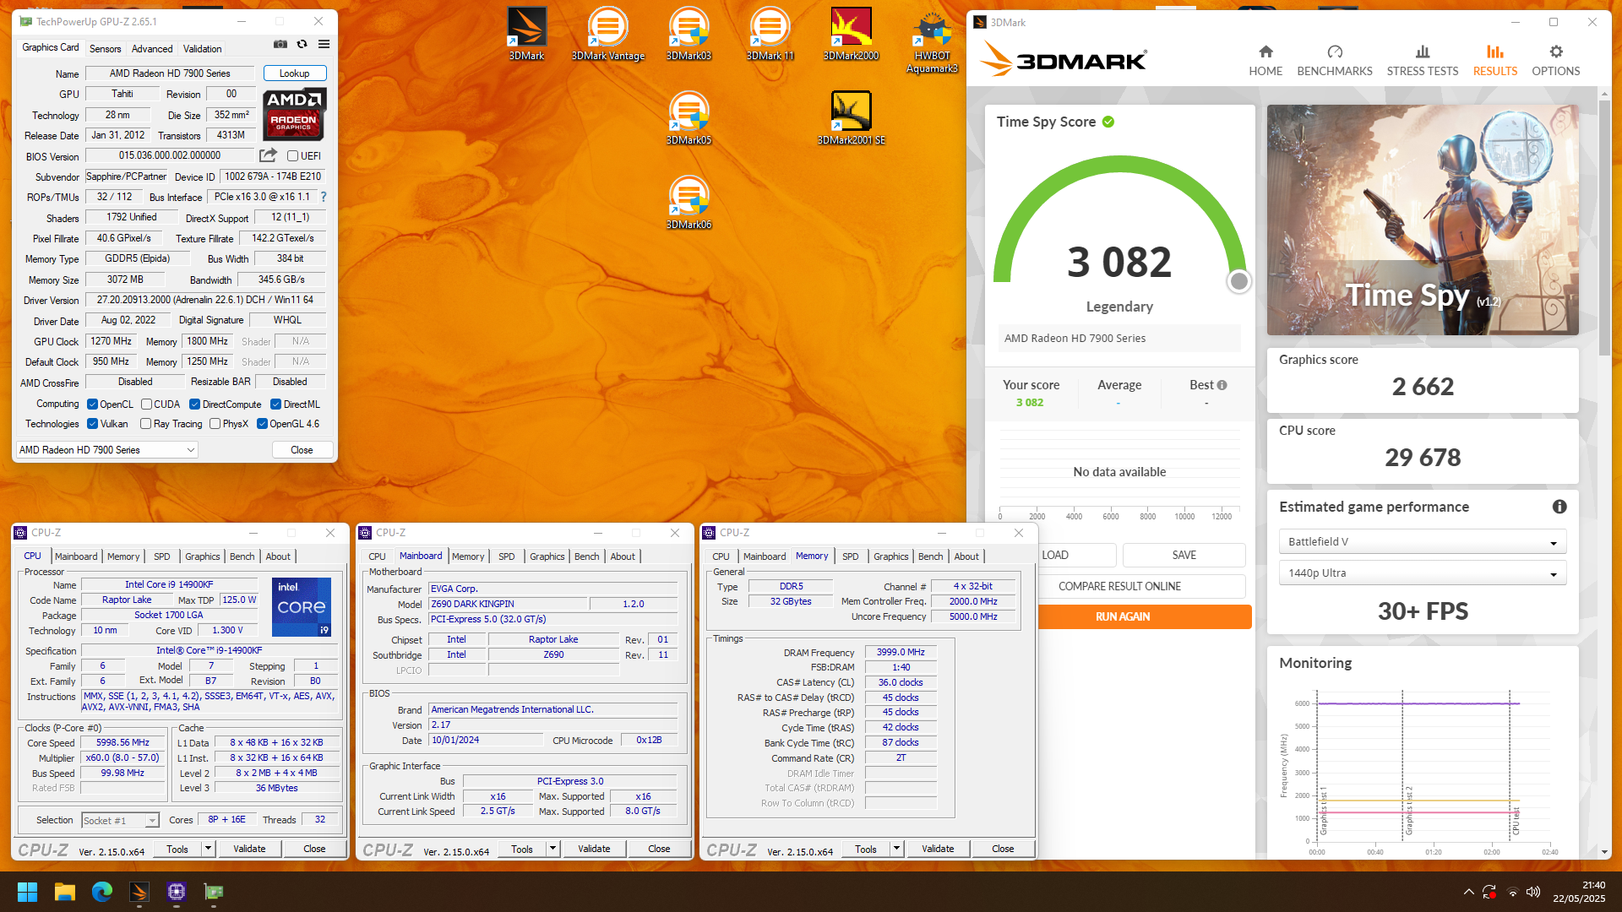
Task: Open the HWBOT Aquamark3 desktop shortcut
Action: click(932, 41)
